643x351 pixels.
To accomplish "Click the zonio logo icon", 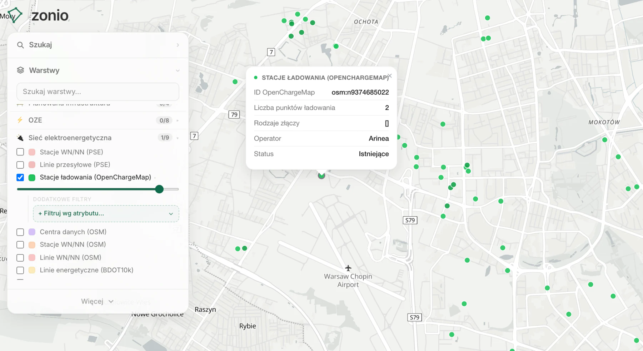I will [x=15, y=15].
